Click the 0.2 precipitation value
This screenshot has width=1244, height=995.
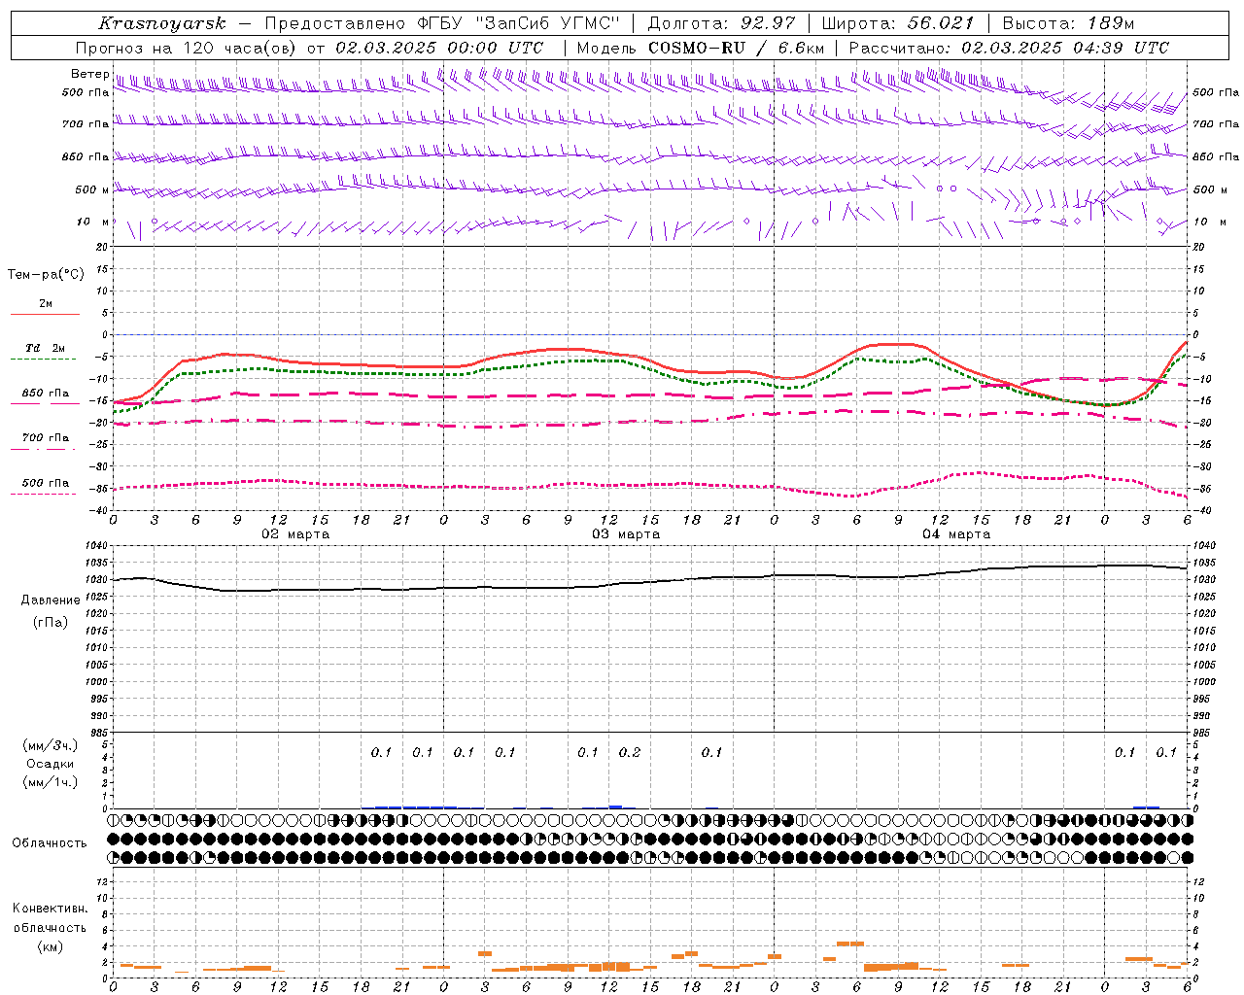click(630, 752)
